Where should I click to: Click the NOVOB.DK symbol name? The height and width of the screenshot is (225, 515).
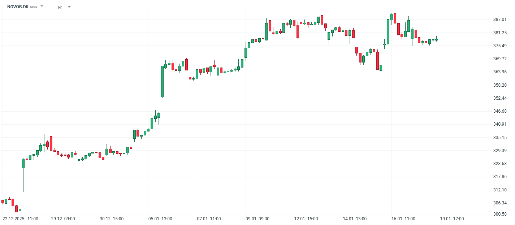[18, 7]
